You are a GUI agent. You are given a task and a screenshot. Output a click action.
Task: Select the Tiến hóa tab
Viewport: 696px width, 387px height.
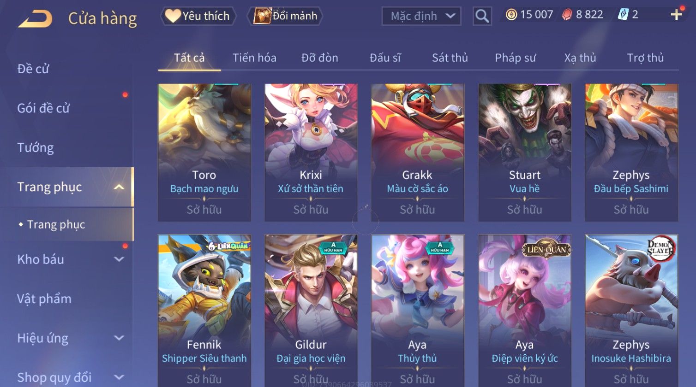point(254,58)
